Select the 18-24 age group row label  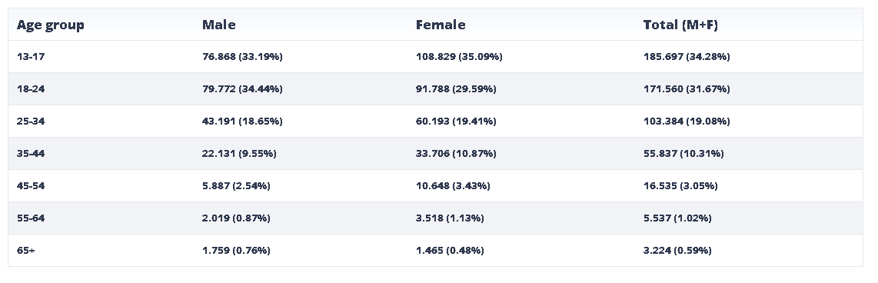(x=31, y=88)
